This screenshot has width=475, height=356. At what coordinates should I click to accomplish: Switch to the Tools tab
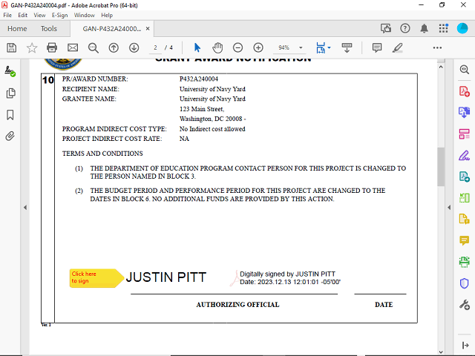(x=49, y=29)
